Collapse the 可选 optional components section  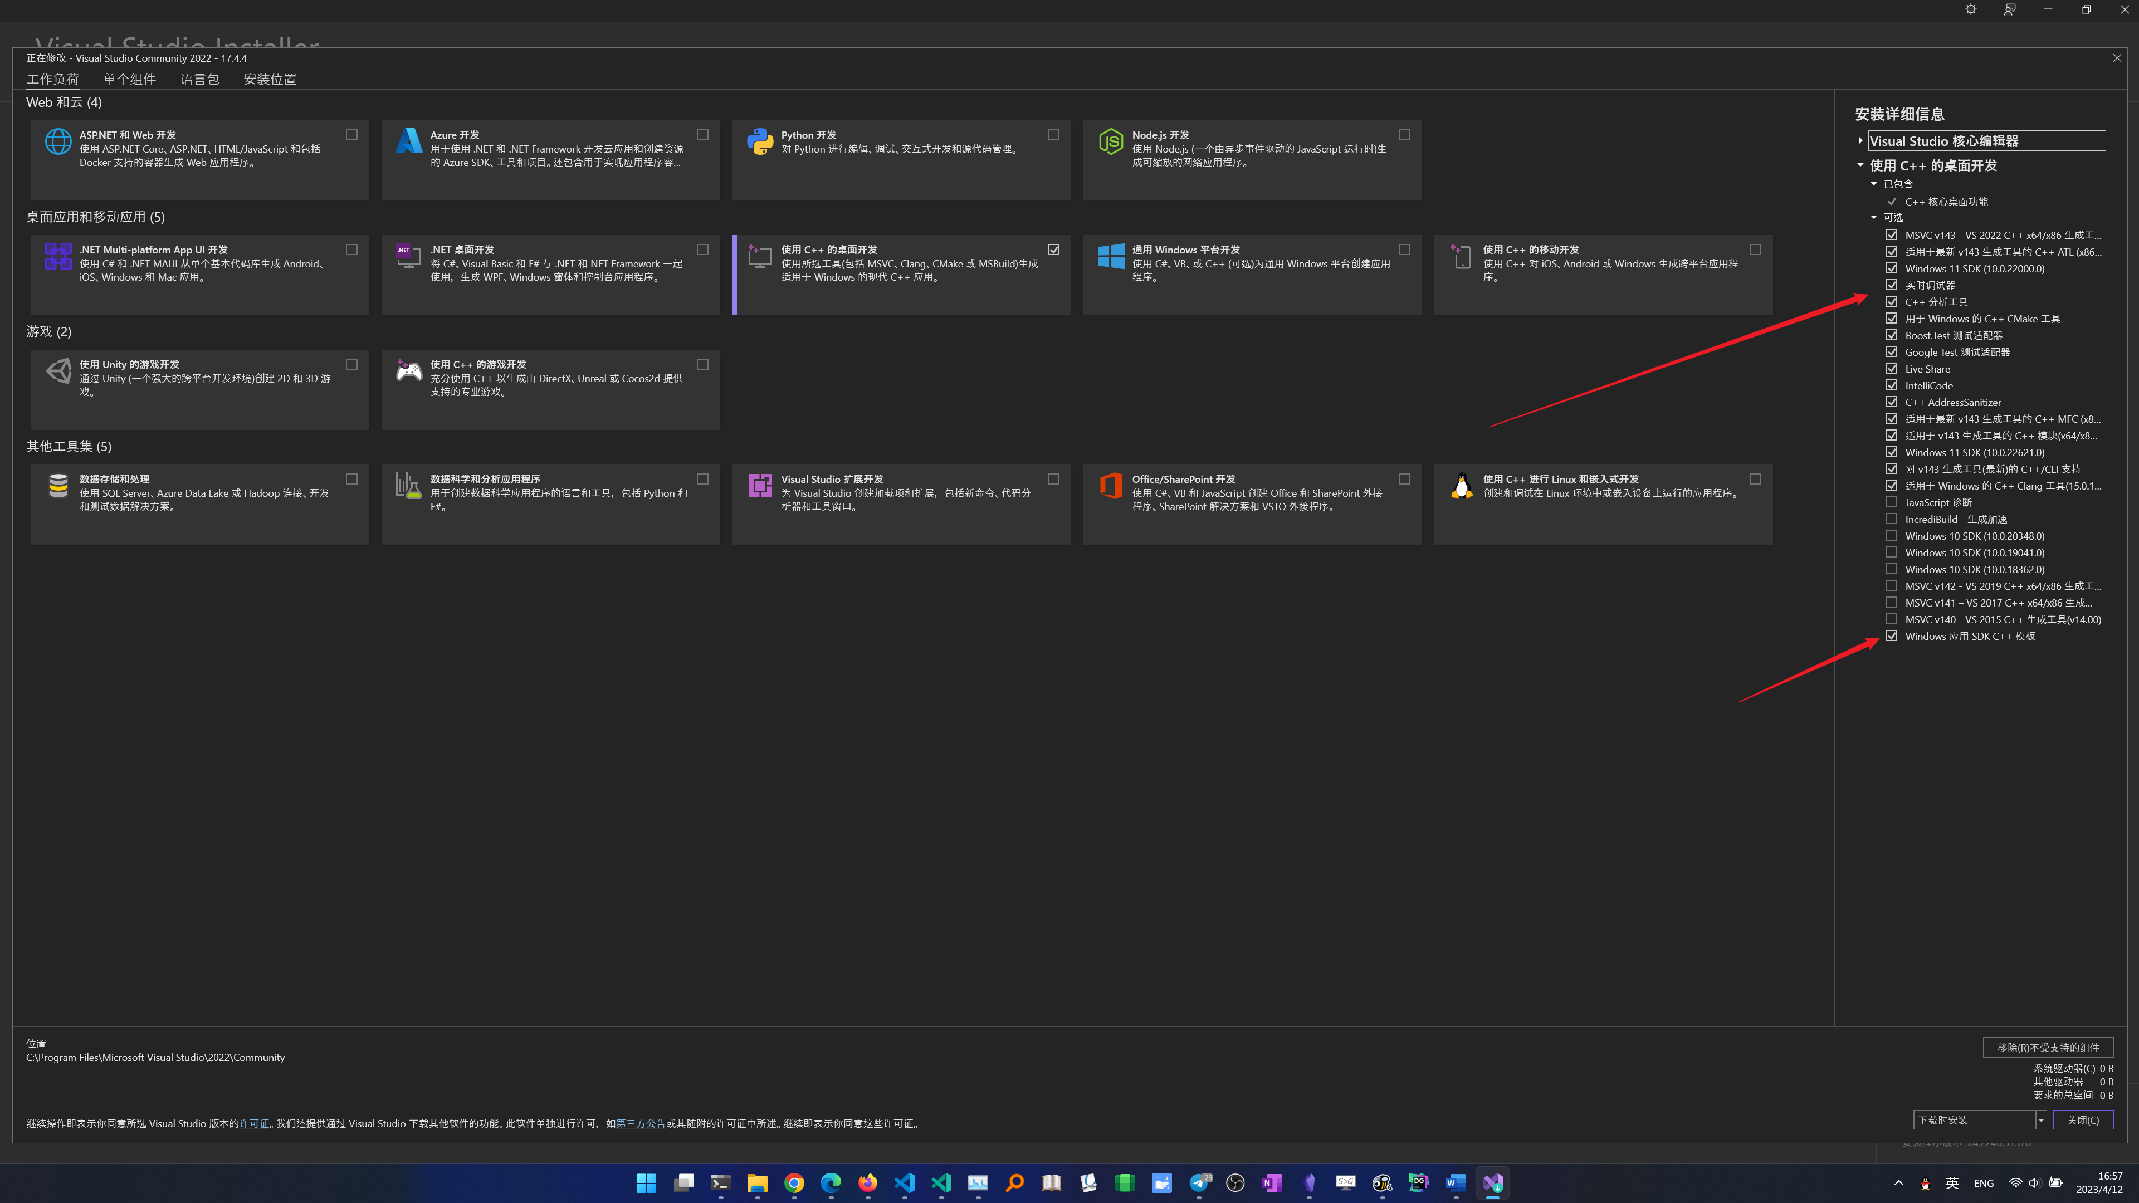tap(1874, 218)
